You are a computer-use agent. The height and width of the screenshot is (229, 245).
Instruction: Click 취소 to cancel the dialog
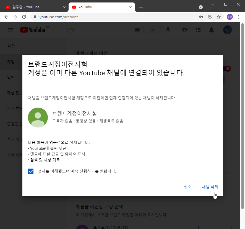187,187
